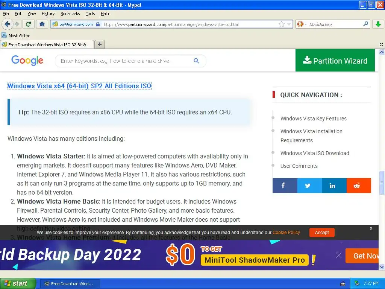
Task: Open the Edit menu
Action: click(x=18, y=14)
